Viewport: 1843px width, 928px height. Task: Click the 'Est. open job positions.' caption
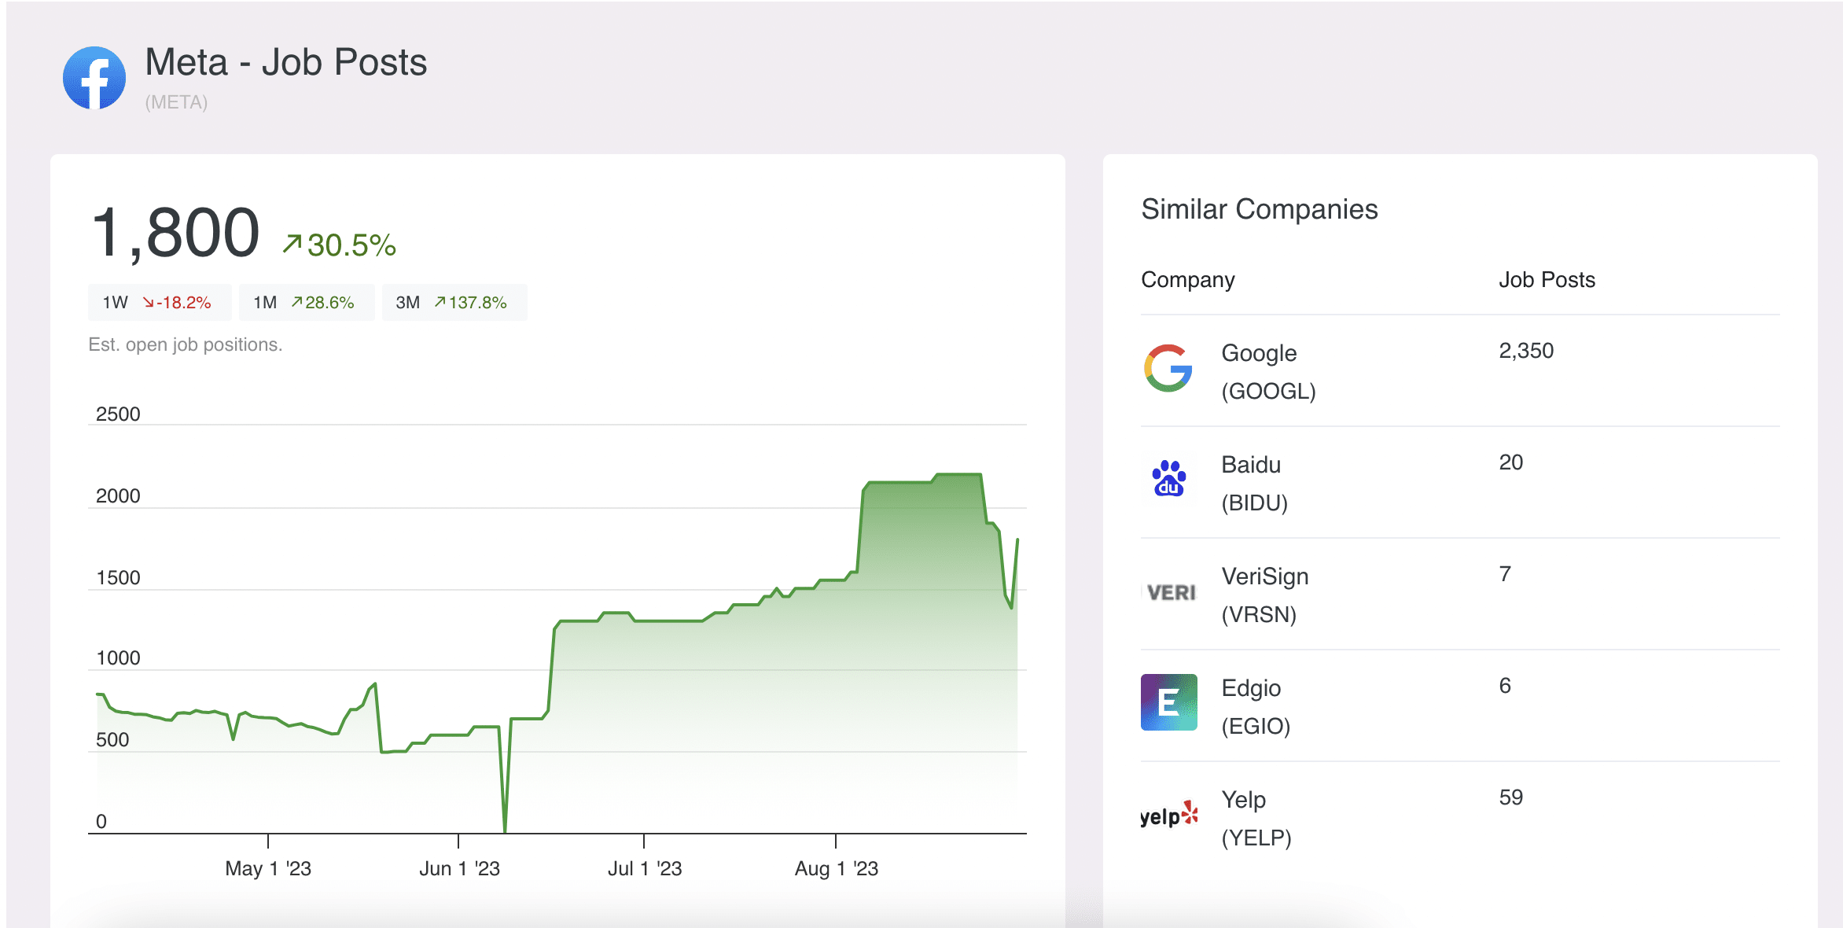pos(186,344)
